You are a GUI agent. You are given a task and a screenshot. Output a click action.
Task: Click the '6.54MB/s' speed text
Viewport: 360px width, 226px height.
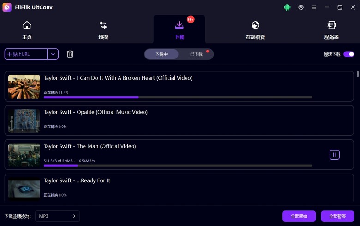coord(87,161)
